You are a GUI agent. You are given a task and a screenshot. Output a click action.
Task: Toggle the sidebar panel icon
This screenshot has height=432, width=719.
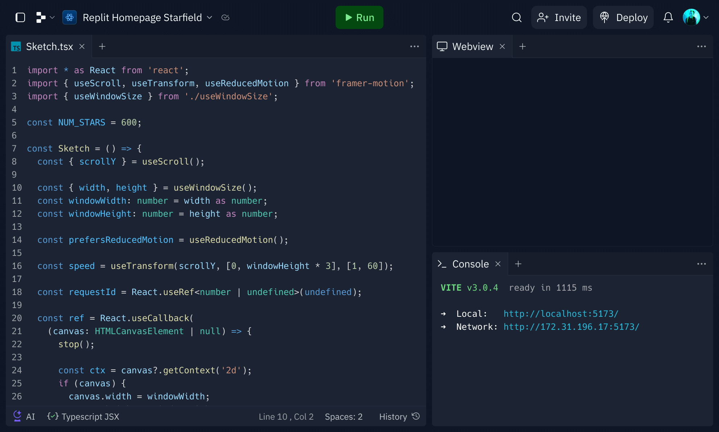pyautogui.click(x=21, y=17)
